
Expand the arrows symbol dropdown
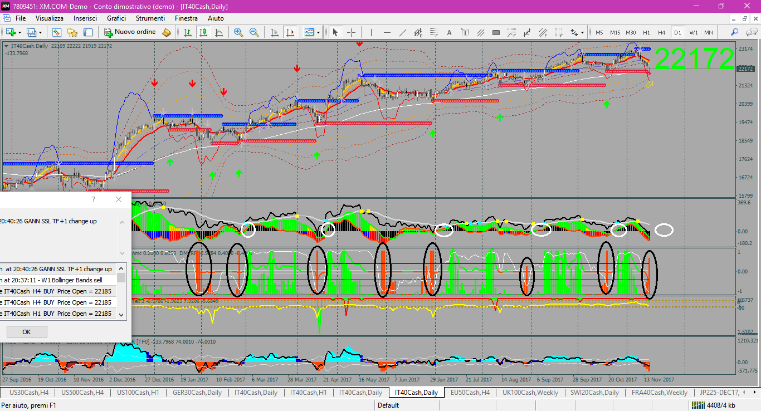tap(583, 32)
